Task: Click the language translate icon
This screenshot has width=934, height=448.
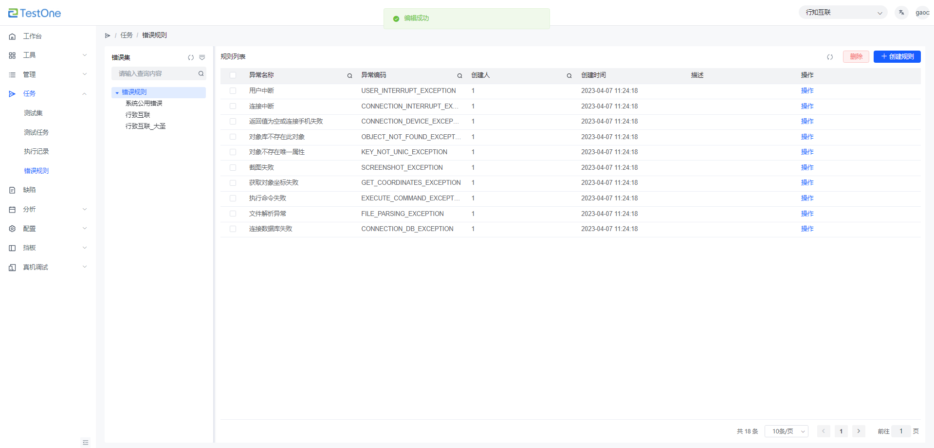Action: coord(901,13)
